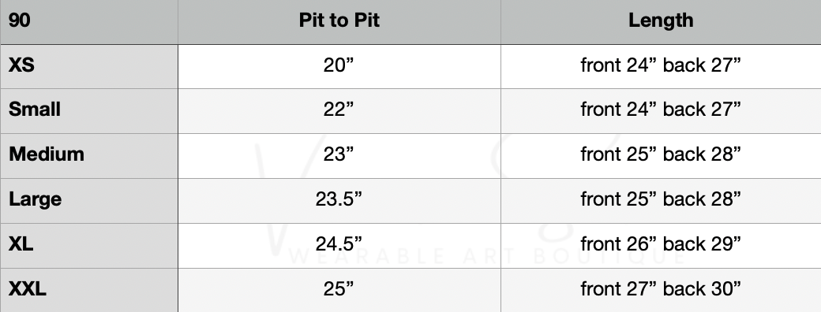This screenshot has width=821, height=312.
Task: Select the XXL row label
Action: pyautogui.click(x=89, y=290)
